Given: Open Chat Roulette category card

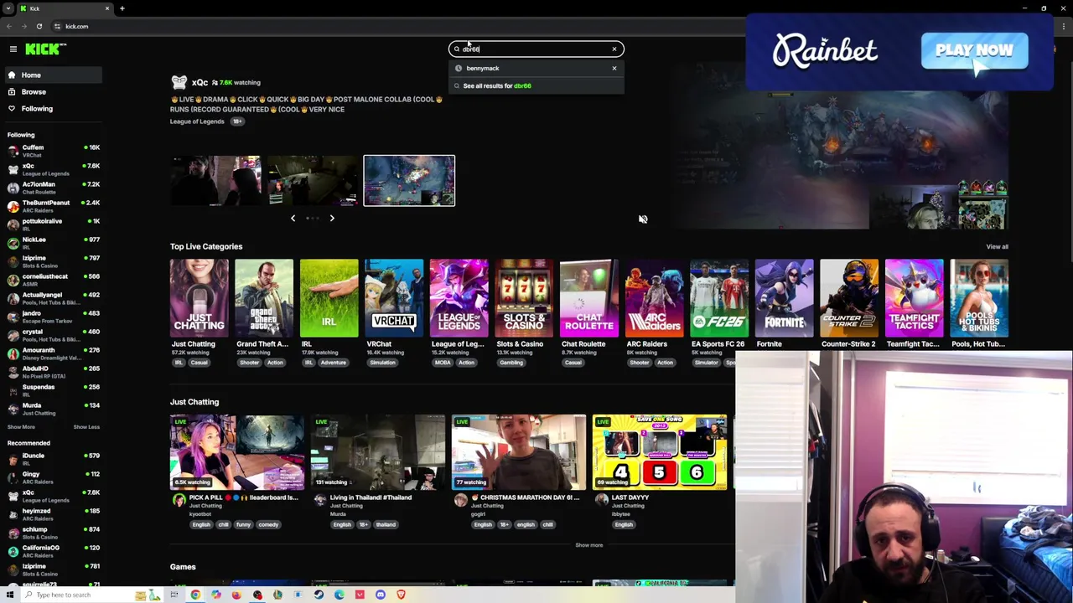Looking at the screenshot, I should 588,298.
